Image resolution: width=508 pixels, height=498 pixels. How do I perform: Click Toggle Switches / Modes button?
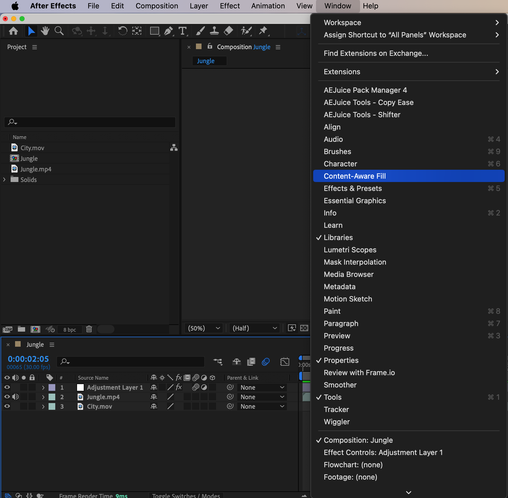pyautogui.click(x=186, y=496)
